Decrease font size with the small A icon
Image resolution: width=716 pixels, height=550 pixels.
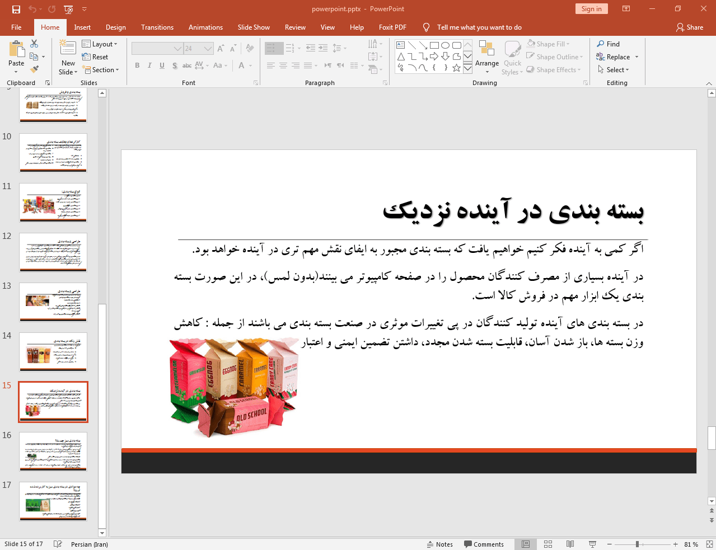point(233,49)
